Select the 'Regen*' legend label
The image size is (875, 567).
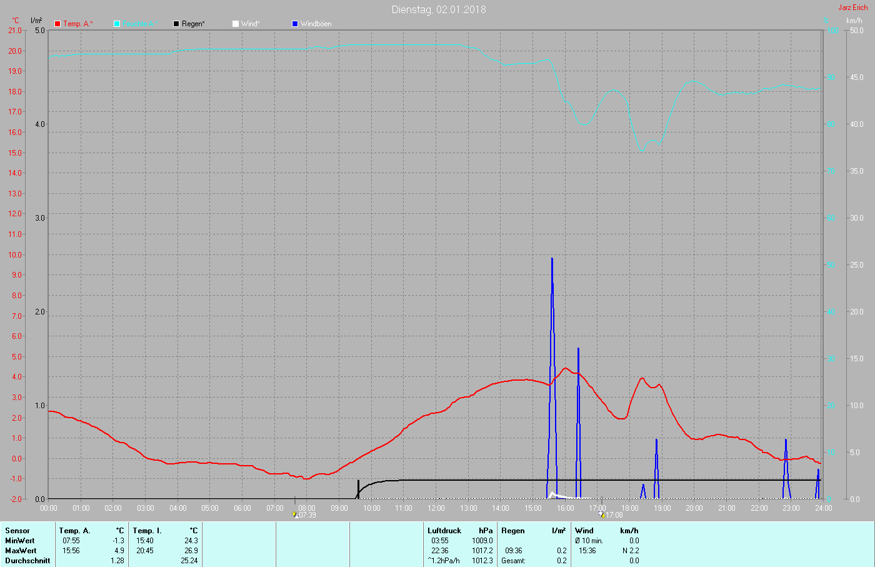tap(193, 24)
